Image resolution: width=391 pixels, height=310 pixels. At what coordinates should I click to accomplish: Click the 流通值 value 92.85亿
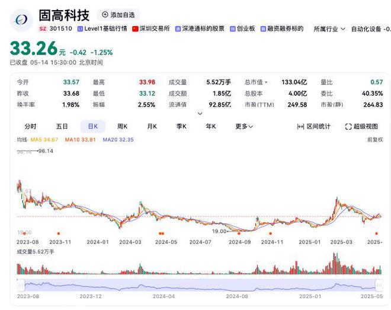click(220, 105)
